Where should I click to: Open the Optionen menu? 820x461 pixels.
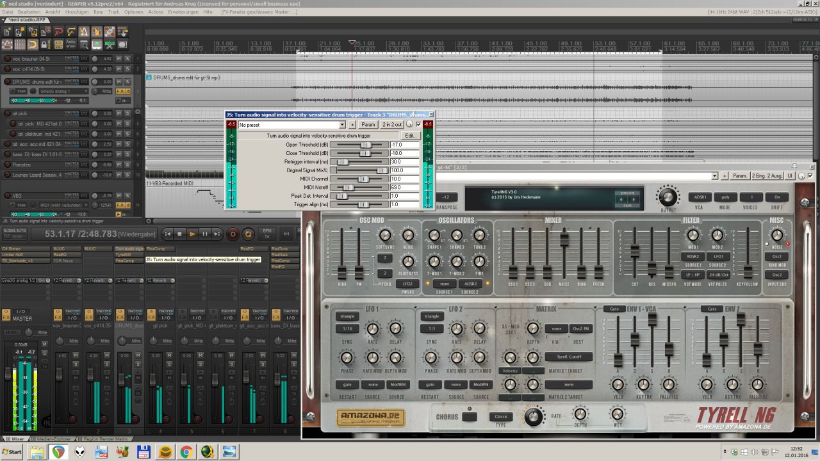point(134,12)
